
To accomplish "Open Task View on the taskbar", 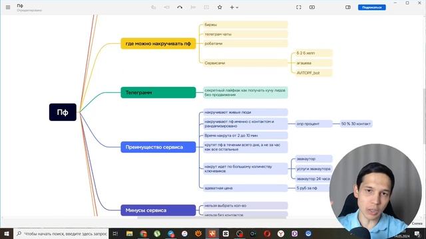I will click(115, 234).
